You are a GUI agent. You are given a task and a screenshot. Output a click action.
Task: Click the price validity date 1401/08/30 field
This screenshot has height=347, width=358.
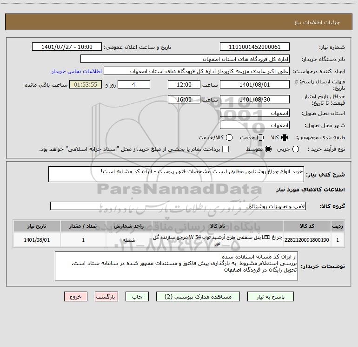coord(255,99)
